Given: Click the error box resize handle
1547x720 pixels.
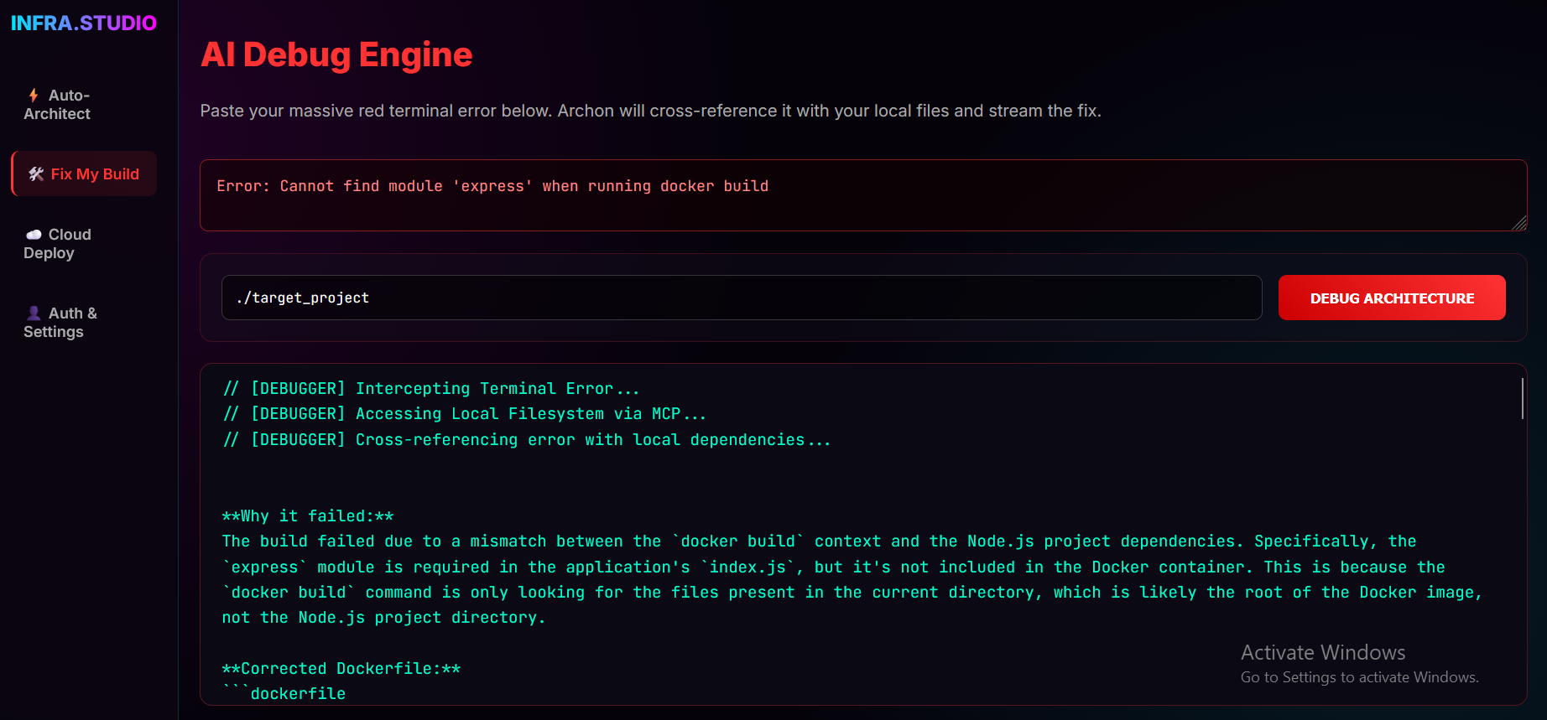Looking at the screenshot, I should coord(1519,223).
